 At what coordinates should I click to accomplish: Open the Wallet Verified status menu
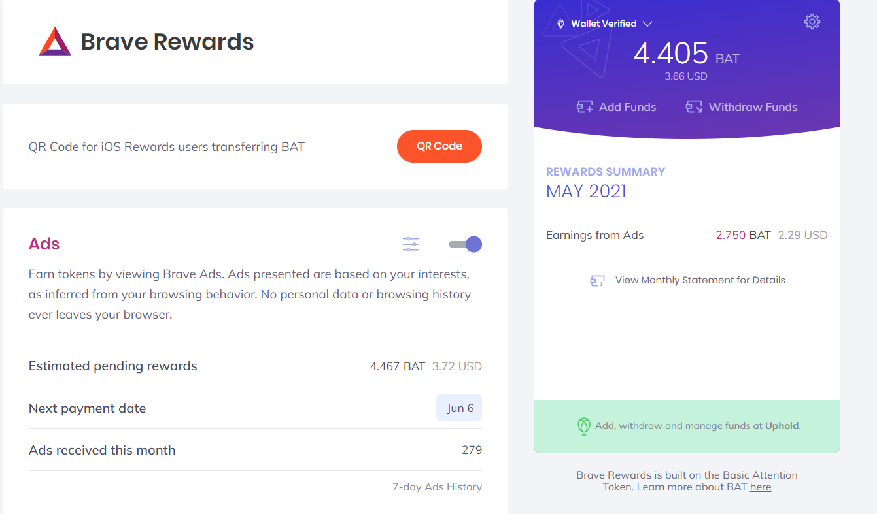click(604, 24)
